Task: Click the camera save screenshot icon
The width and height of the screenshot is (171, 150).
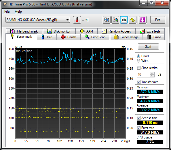Action: 124,20
